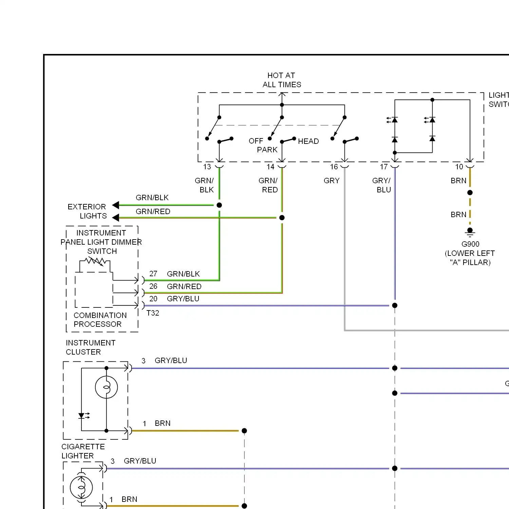This screenshot has height=509, width=509.
Task: Click the GRY/BLU label at Cigarette Lighter pin 3
Action: click(x=140, y=461)
